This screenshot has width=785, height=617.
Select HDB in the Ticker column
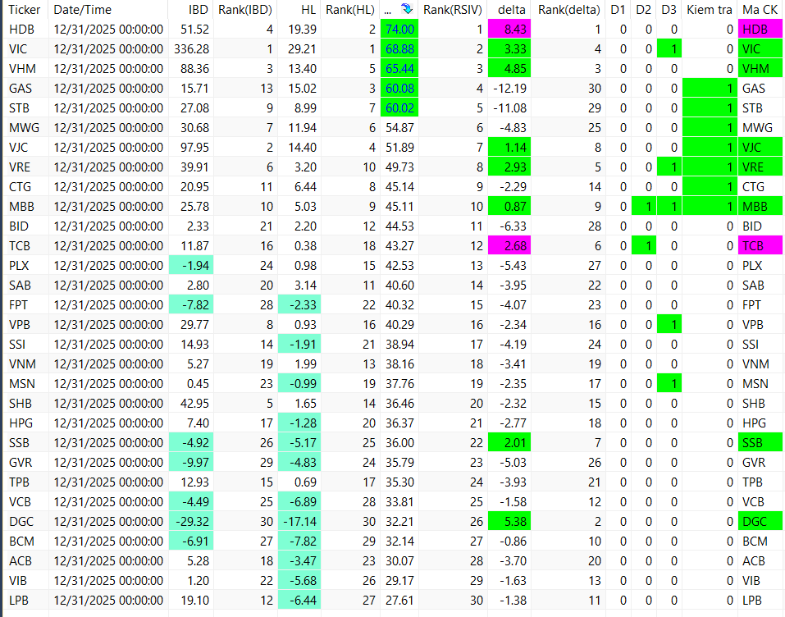coord(21,30)
